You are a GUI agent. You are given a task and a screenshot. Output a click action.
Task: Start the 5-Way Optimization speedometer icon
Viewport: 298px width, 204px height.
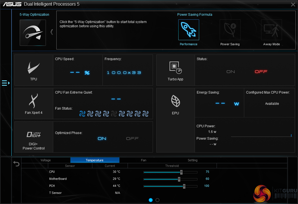tap(33, 33)
